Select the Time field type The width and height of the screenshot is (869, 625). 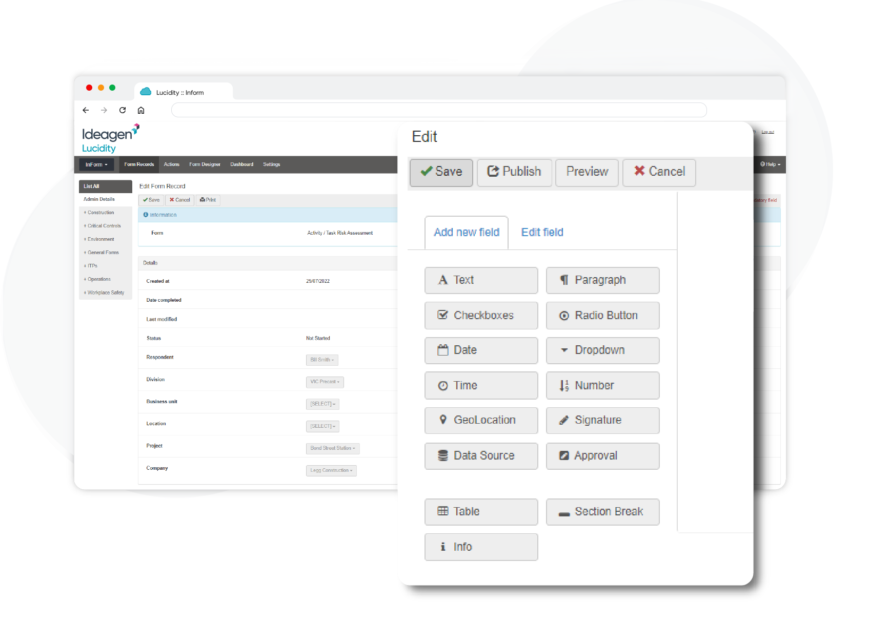click(480, 385)
